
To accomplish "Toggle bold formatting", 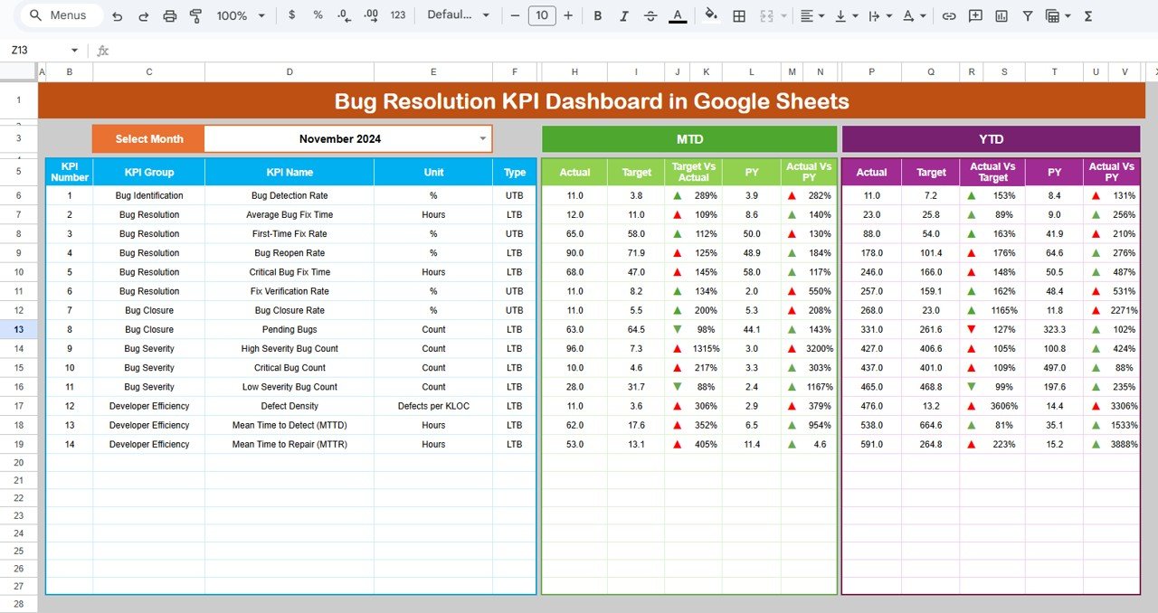I will click(597, 15).
